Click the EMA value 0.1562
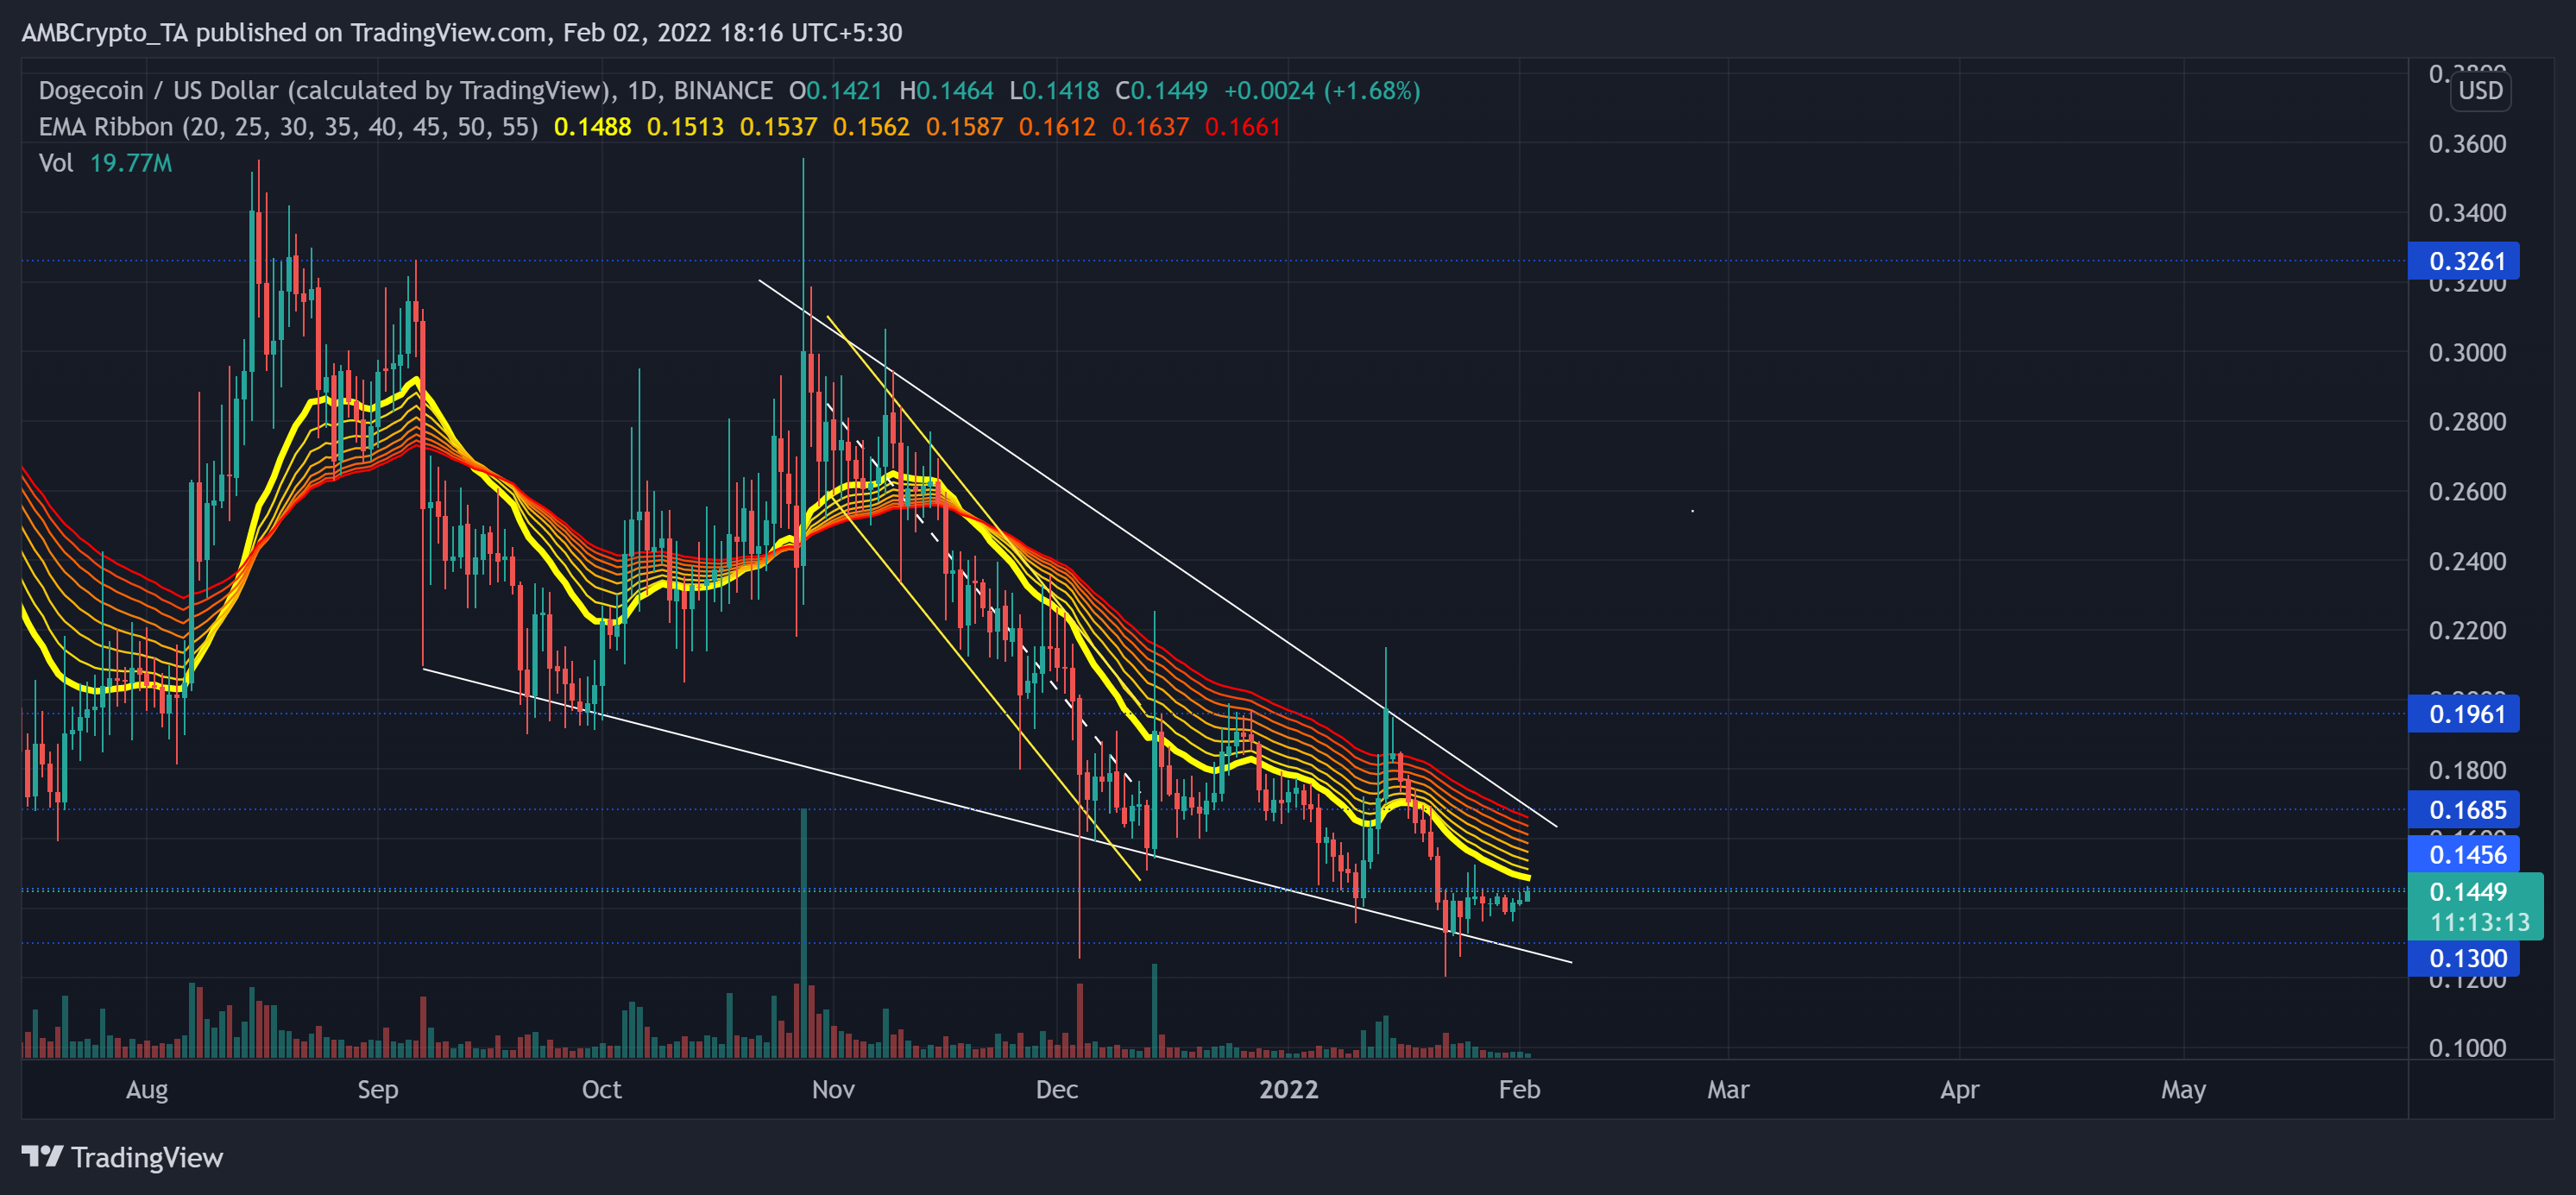The width and height of the screenshot is (2576, 1195). [871, 127]
